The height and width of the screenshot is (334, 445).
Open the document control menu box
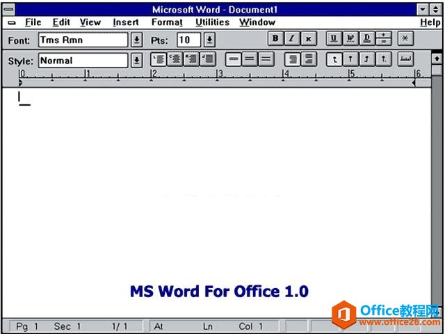pos(12,23)
